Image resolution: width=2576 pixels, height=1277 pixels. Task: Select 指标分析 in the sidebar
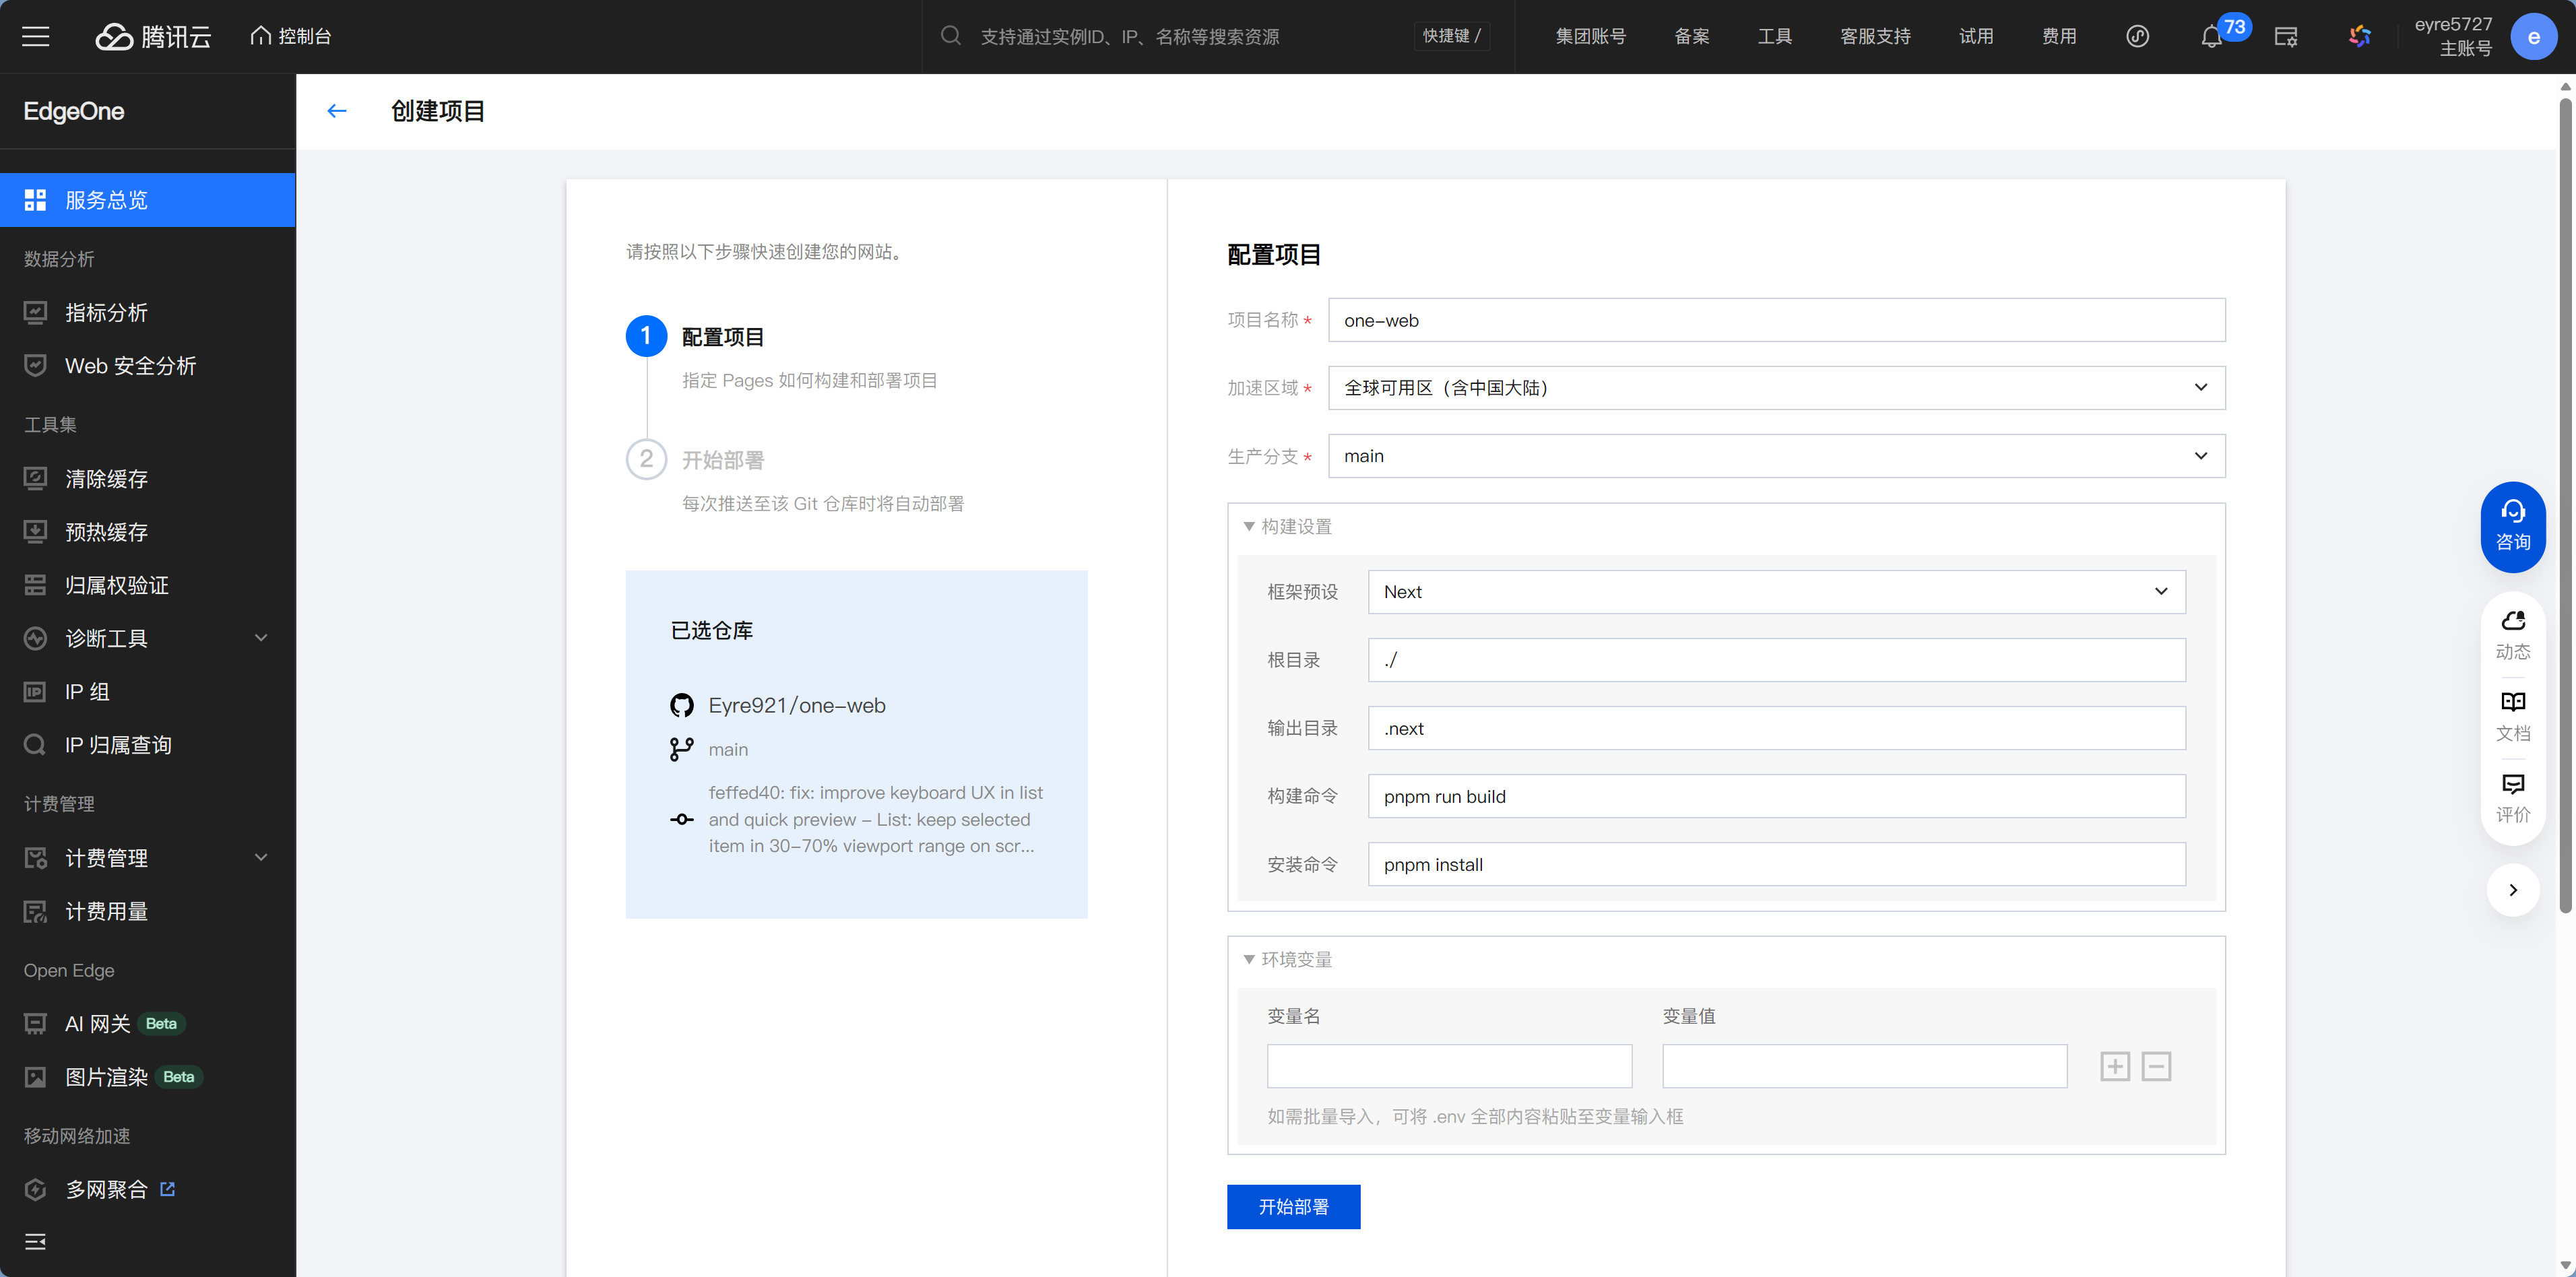[107, 313]
